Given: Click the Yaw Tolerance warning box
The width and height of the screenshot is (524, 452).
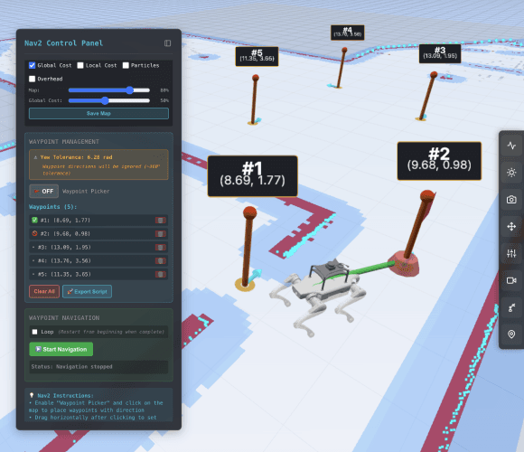Looking at the screenshot, I should click(x=98, y=165).
